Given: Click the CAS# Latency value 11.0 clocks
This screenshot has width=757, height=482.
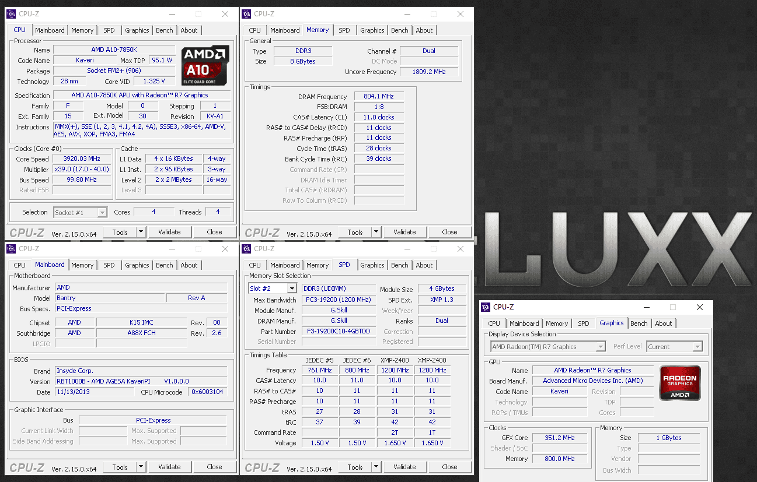Looking at the screenshot, I should point(379,117).
